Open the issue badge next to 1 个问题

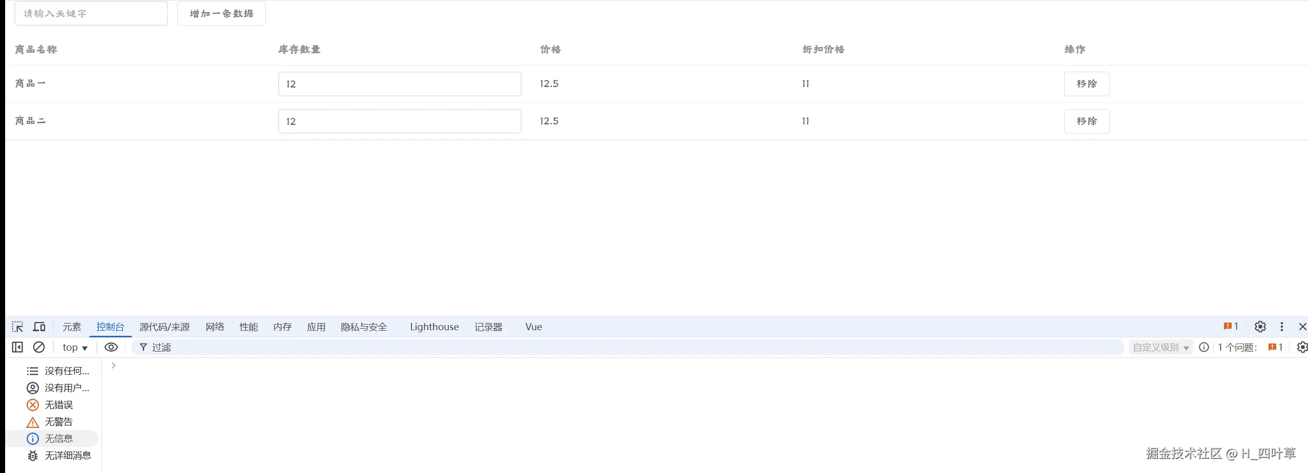click(x=1275, y=347)
